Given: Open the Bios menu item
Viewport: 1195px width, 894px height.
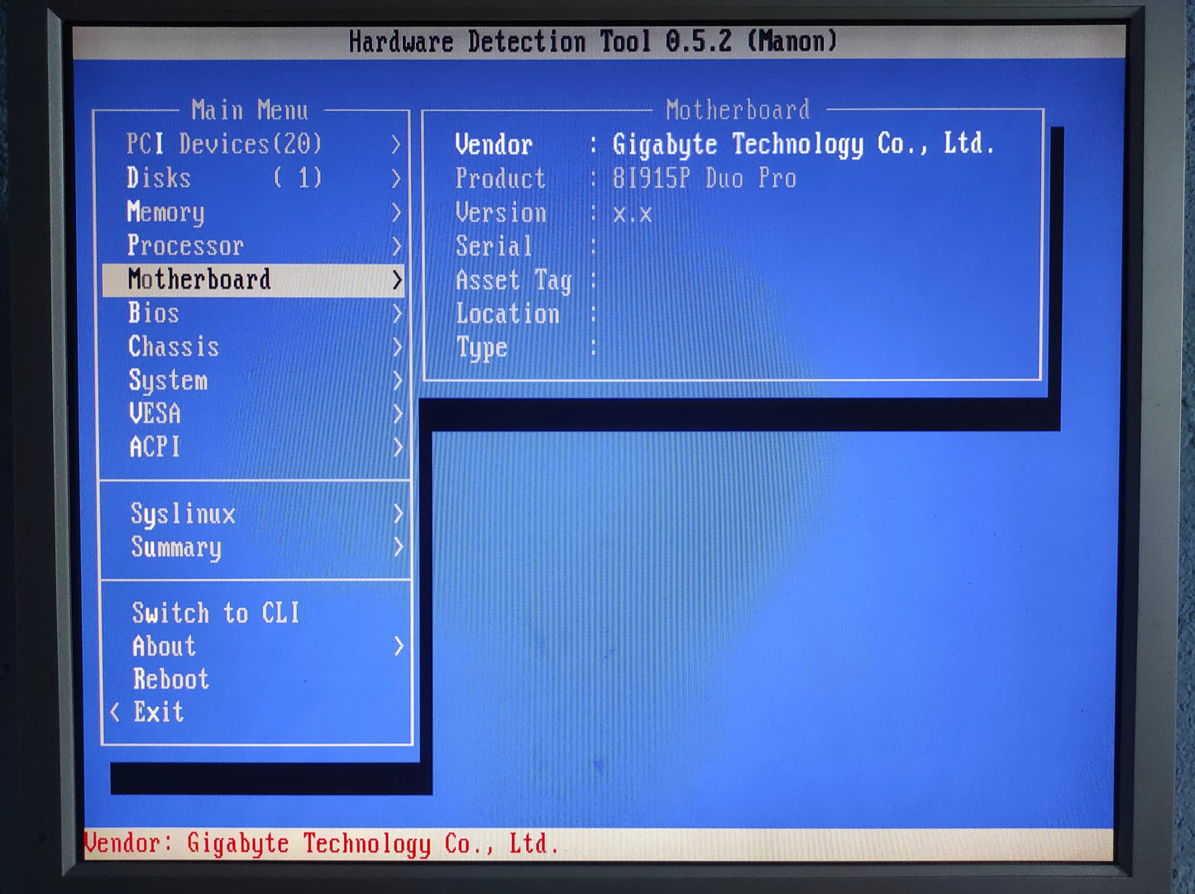Looking at the screenshot, I should pyautogui.click(x=254, y=313).
